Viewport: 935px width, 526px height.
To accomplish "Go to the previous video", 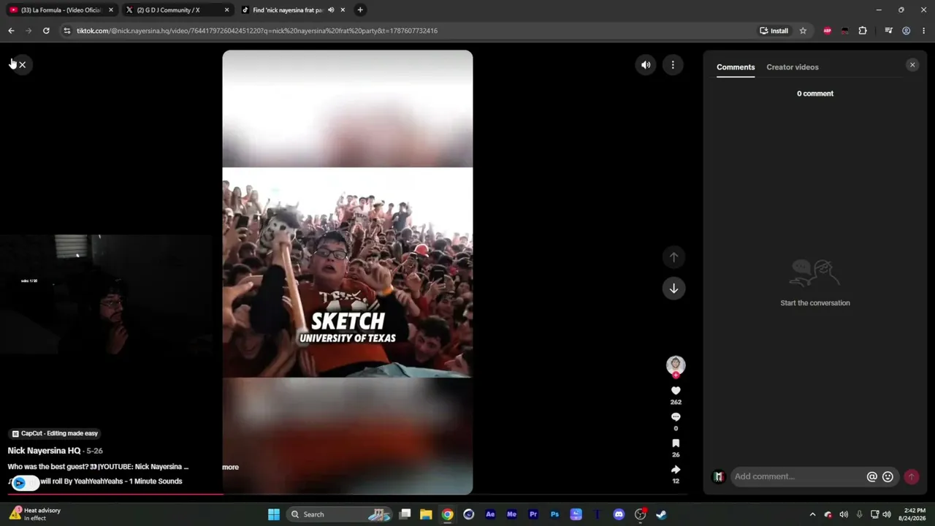I will point(673,257).
